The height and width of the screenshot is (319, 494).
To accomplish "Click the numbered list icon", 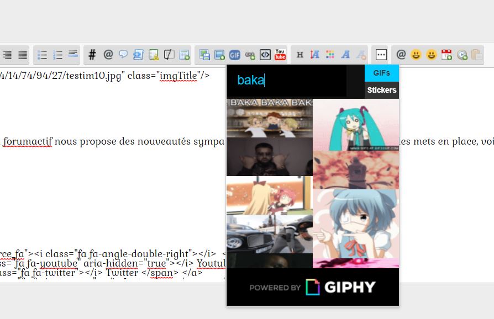I will 57,55.
